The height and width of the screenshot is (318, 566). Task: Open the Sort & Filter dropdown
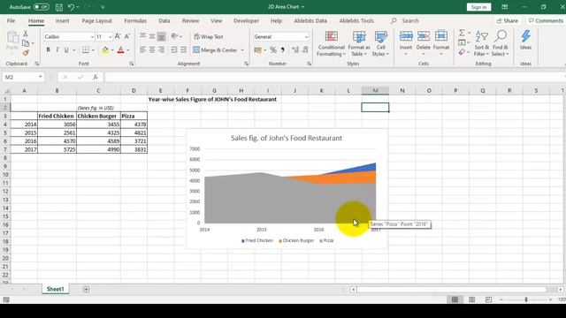(x=481, y=43)
